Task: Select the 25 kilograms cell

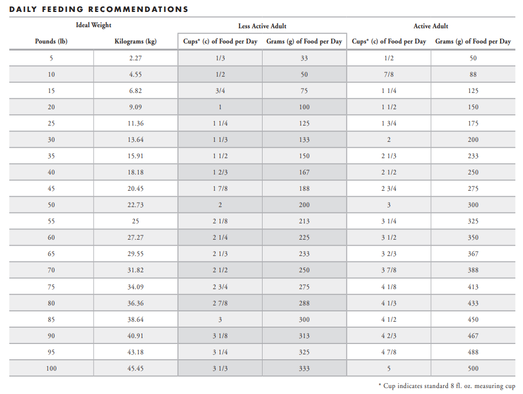Action: [x=135, y=221]
